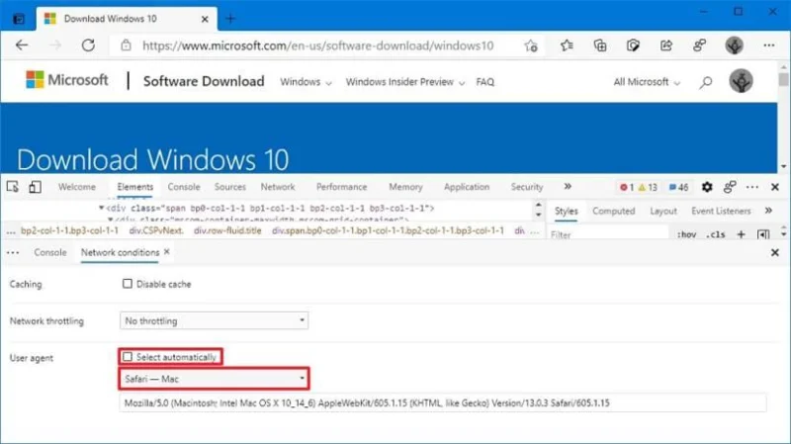
Task: Click the site search magnifier icon
Action: coord(706,82)
